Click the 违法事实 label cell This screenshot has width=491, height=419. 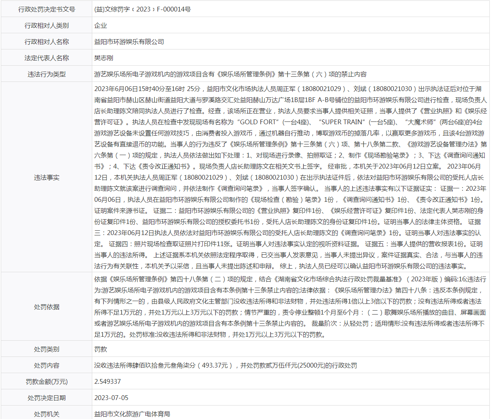(x=46, y=177)
